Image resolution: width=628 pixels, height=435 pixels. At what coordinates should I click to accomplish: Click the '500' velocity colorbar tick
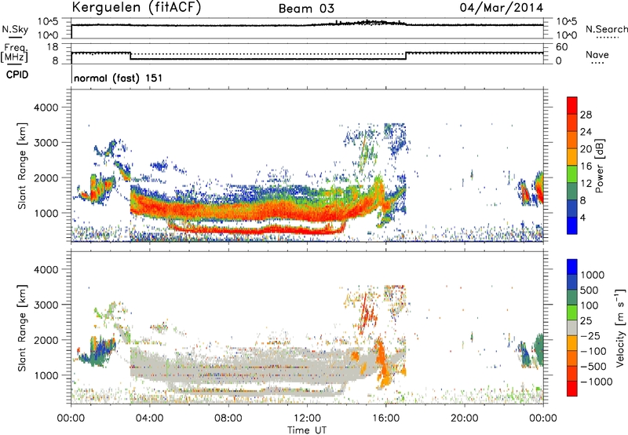coord(590,290)
